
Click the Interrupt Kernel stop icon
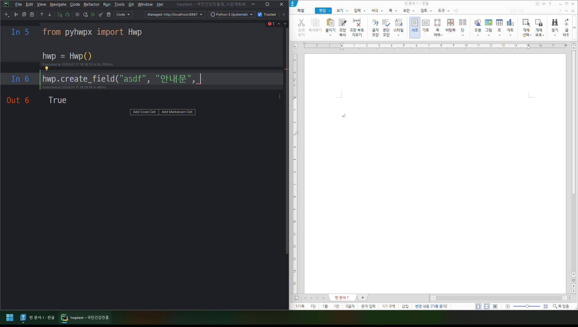click(77, 14)
